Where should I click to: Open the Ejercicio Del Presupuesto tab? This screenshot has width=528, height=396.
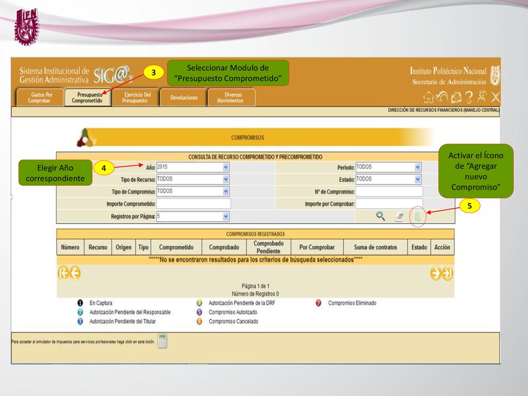(136, 97)
